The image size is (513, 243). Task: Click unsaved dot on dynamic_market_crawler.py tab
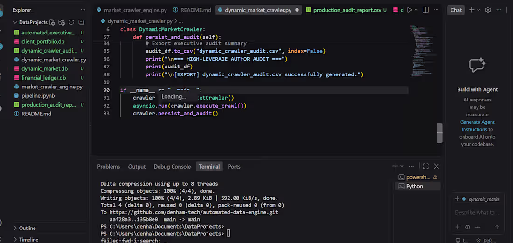click(297, 10)
